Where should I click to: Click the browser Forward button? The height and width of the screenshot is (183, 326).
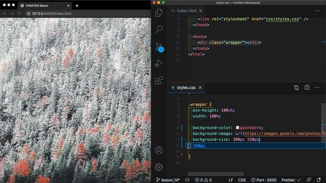[x=12, y=14]
